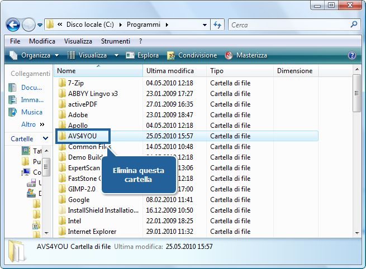Select the Co... computer item in folder tree
This screenshot has width=366, height=269.
pos(31,172)
